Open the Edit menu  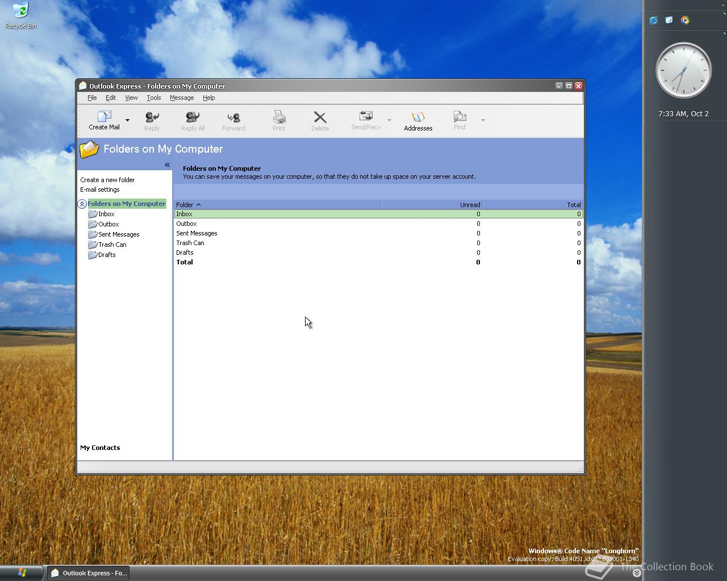[x=111, y=98]
